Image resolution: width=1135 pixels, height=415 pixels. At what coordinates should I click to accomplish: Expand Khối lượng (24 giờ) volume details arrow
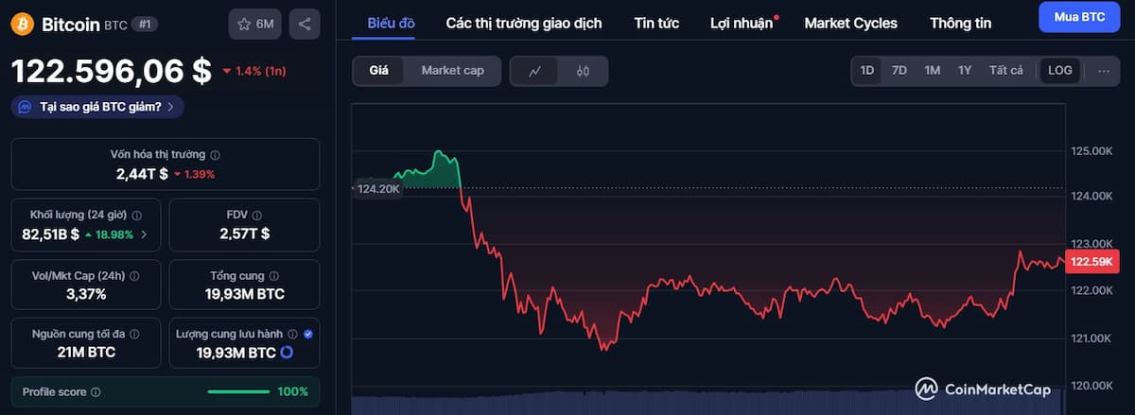(x=144, y=234)
